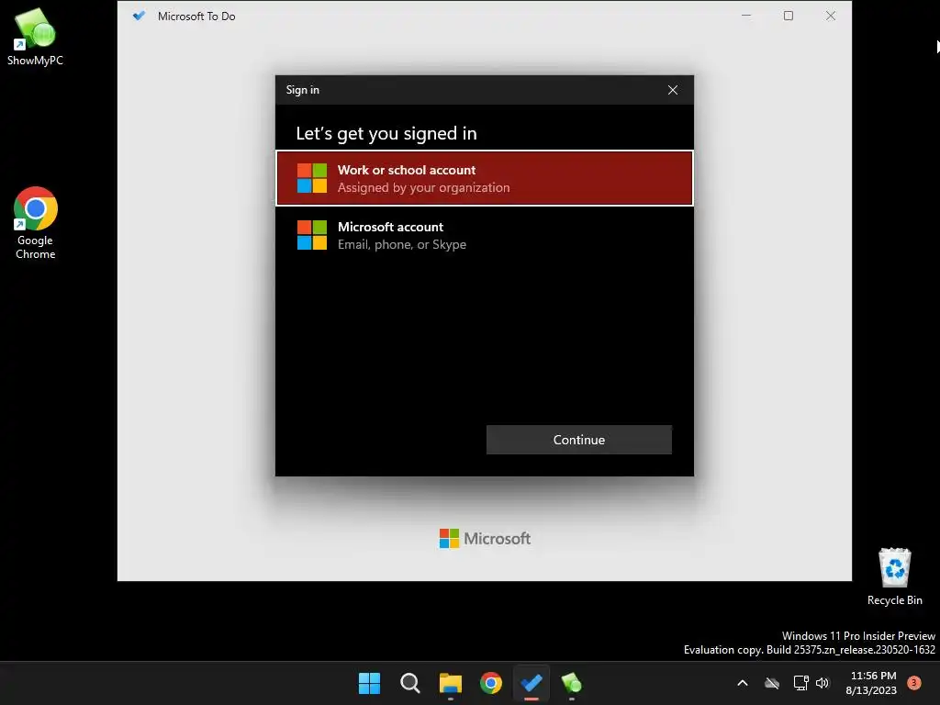Click ShowMyPC icon in the taskbar
Image resolution: width=940 pixels, height=705 pixels.
pyautogui.click(x=571, y=683)
